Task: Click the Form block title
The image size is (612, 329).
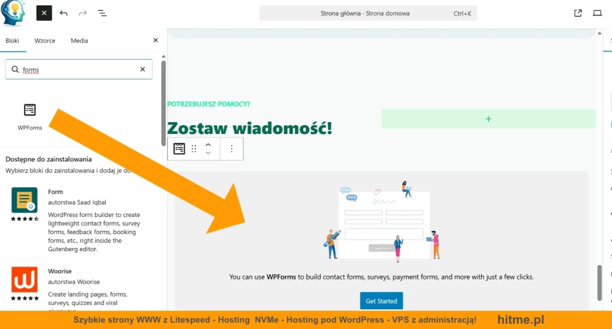Action: click(x=56, y=192)
